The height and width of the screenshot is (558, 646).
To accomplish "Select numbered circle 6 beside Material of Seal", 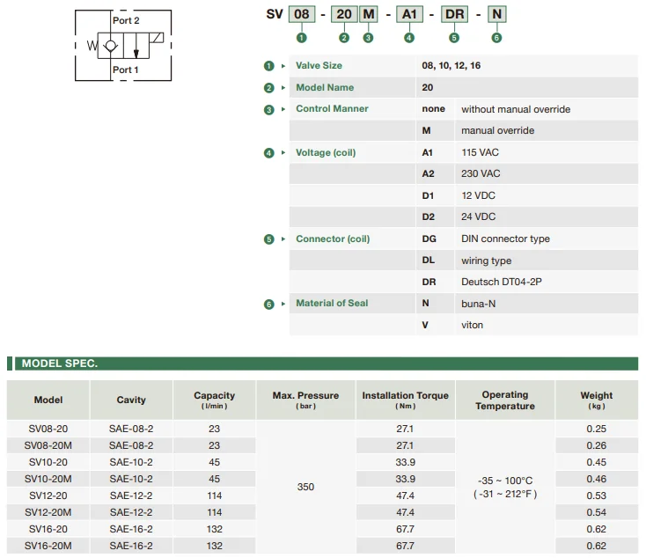I will tap(269, 304).
